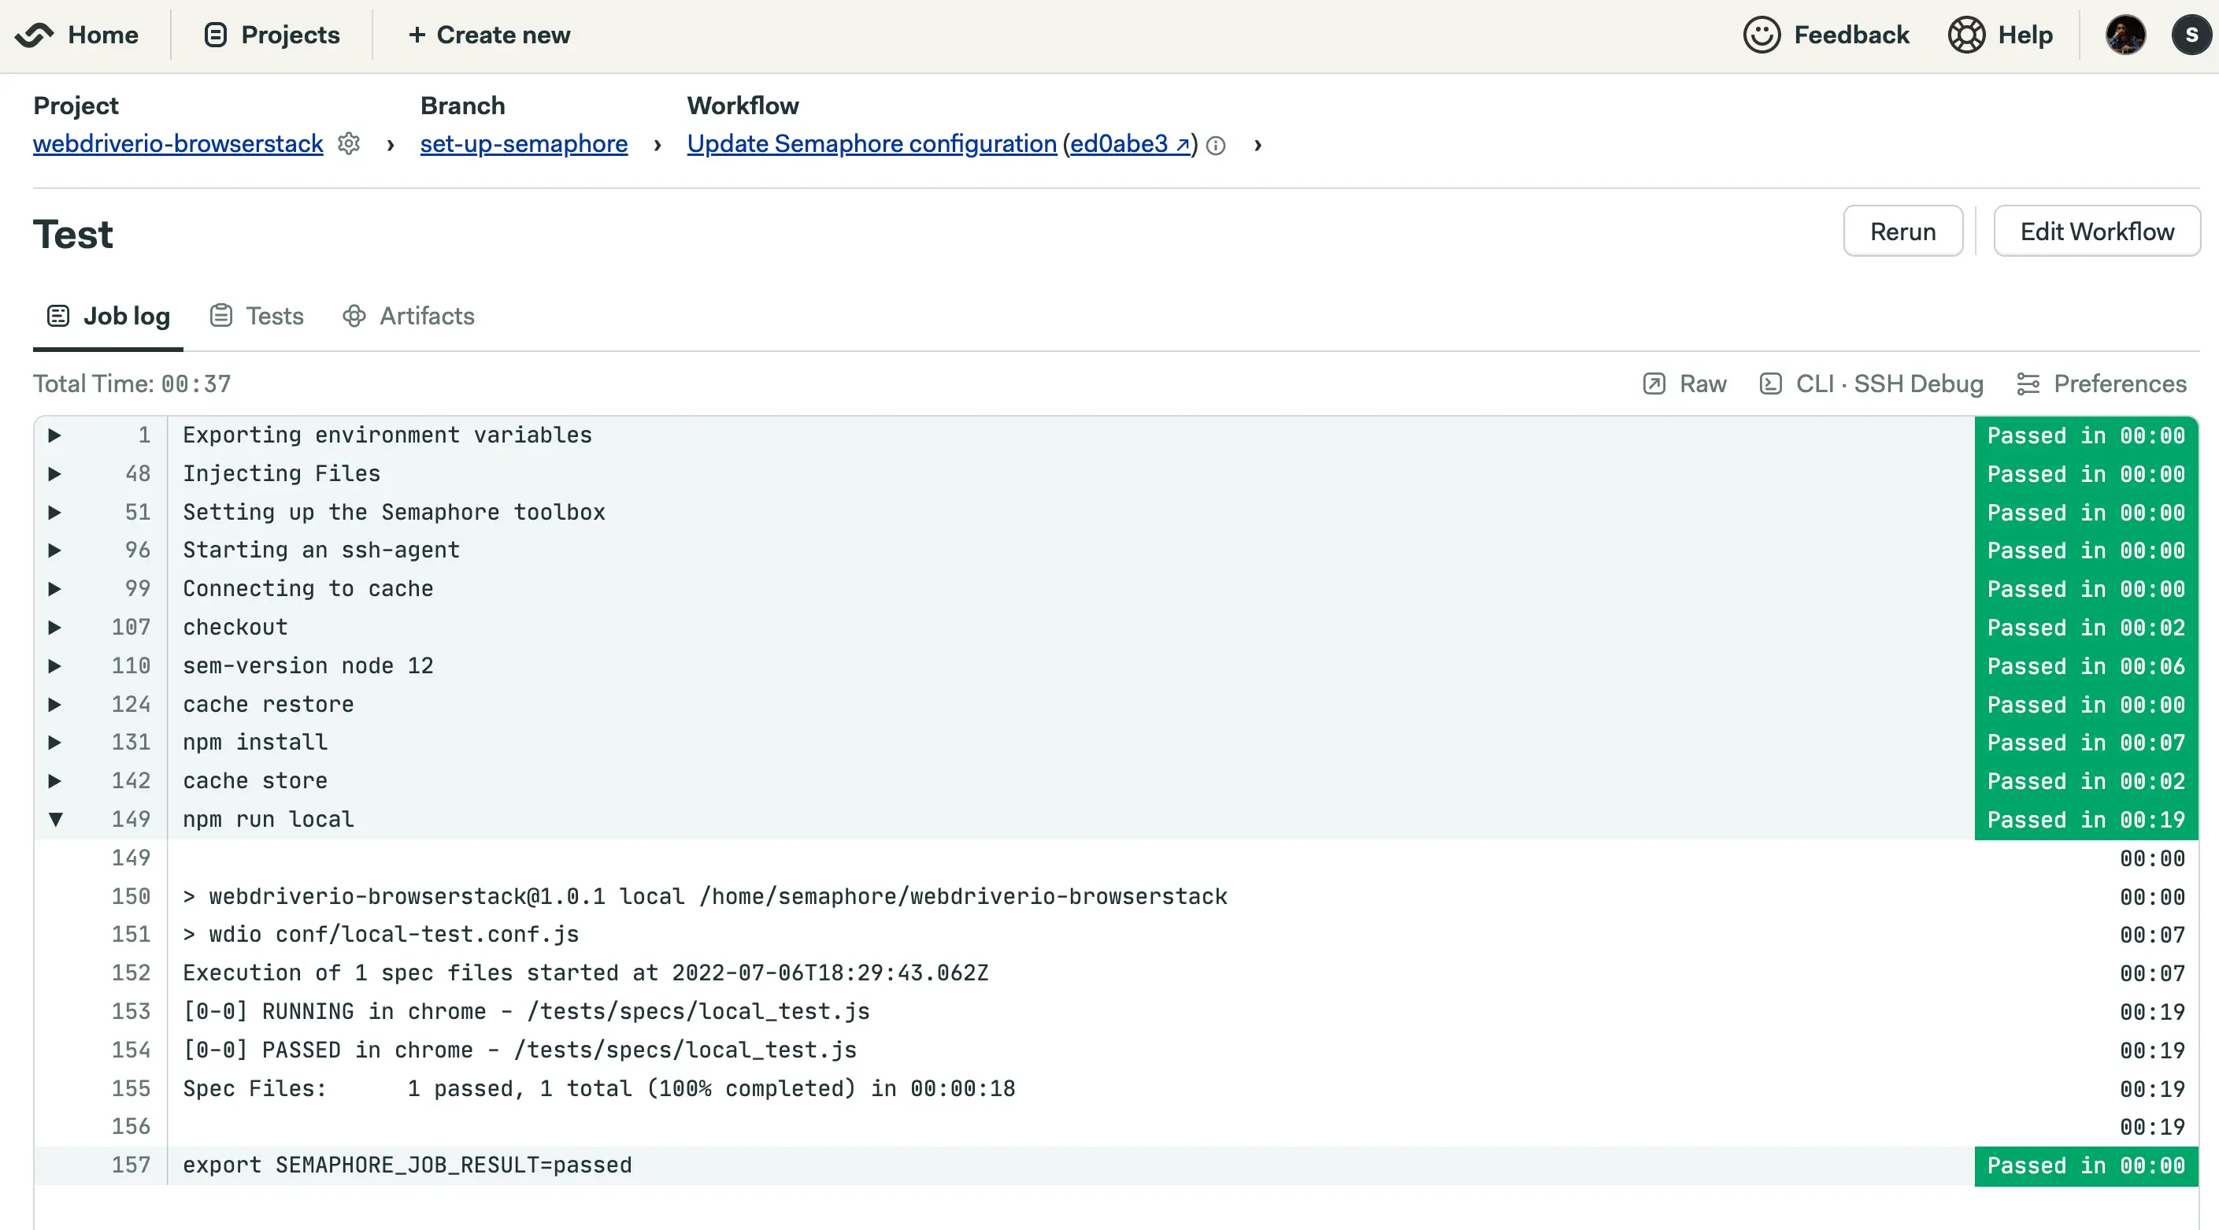Click the Semaphore Home logo icon
This screenshot has height=1230, width=2219.
click(35, 35)
